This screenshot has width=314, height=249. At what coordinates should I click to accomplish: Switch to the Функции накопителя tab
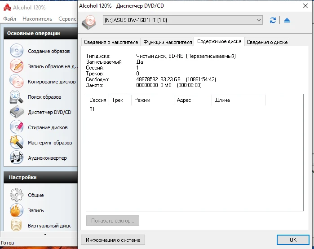(168, 42)
